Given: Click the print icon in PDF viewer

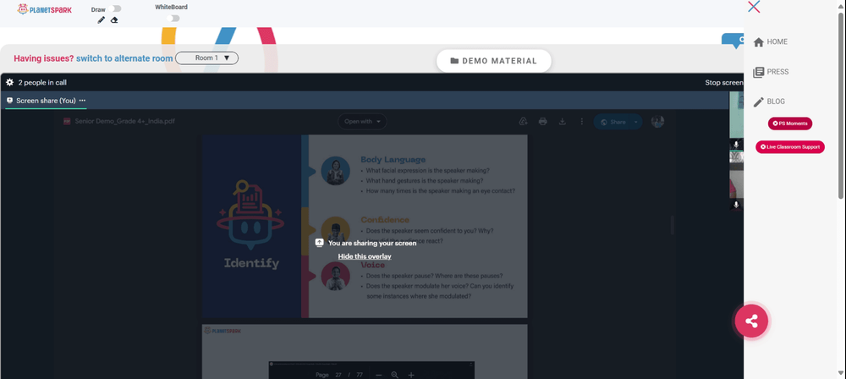Looking at the screenshot, I should point(543,122).
